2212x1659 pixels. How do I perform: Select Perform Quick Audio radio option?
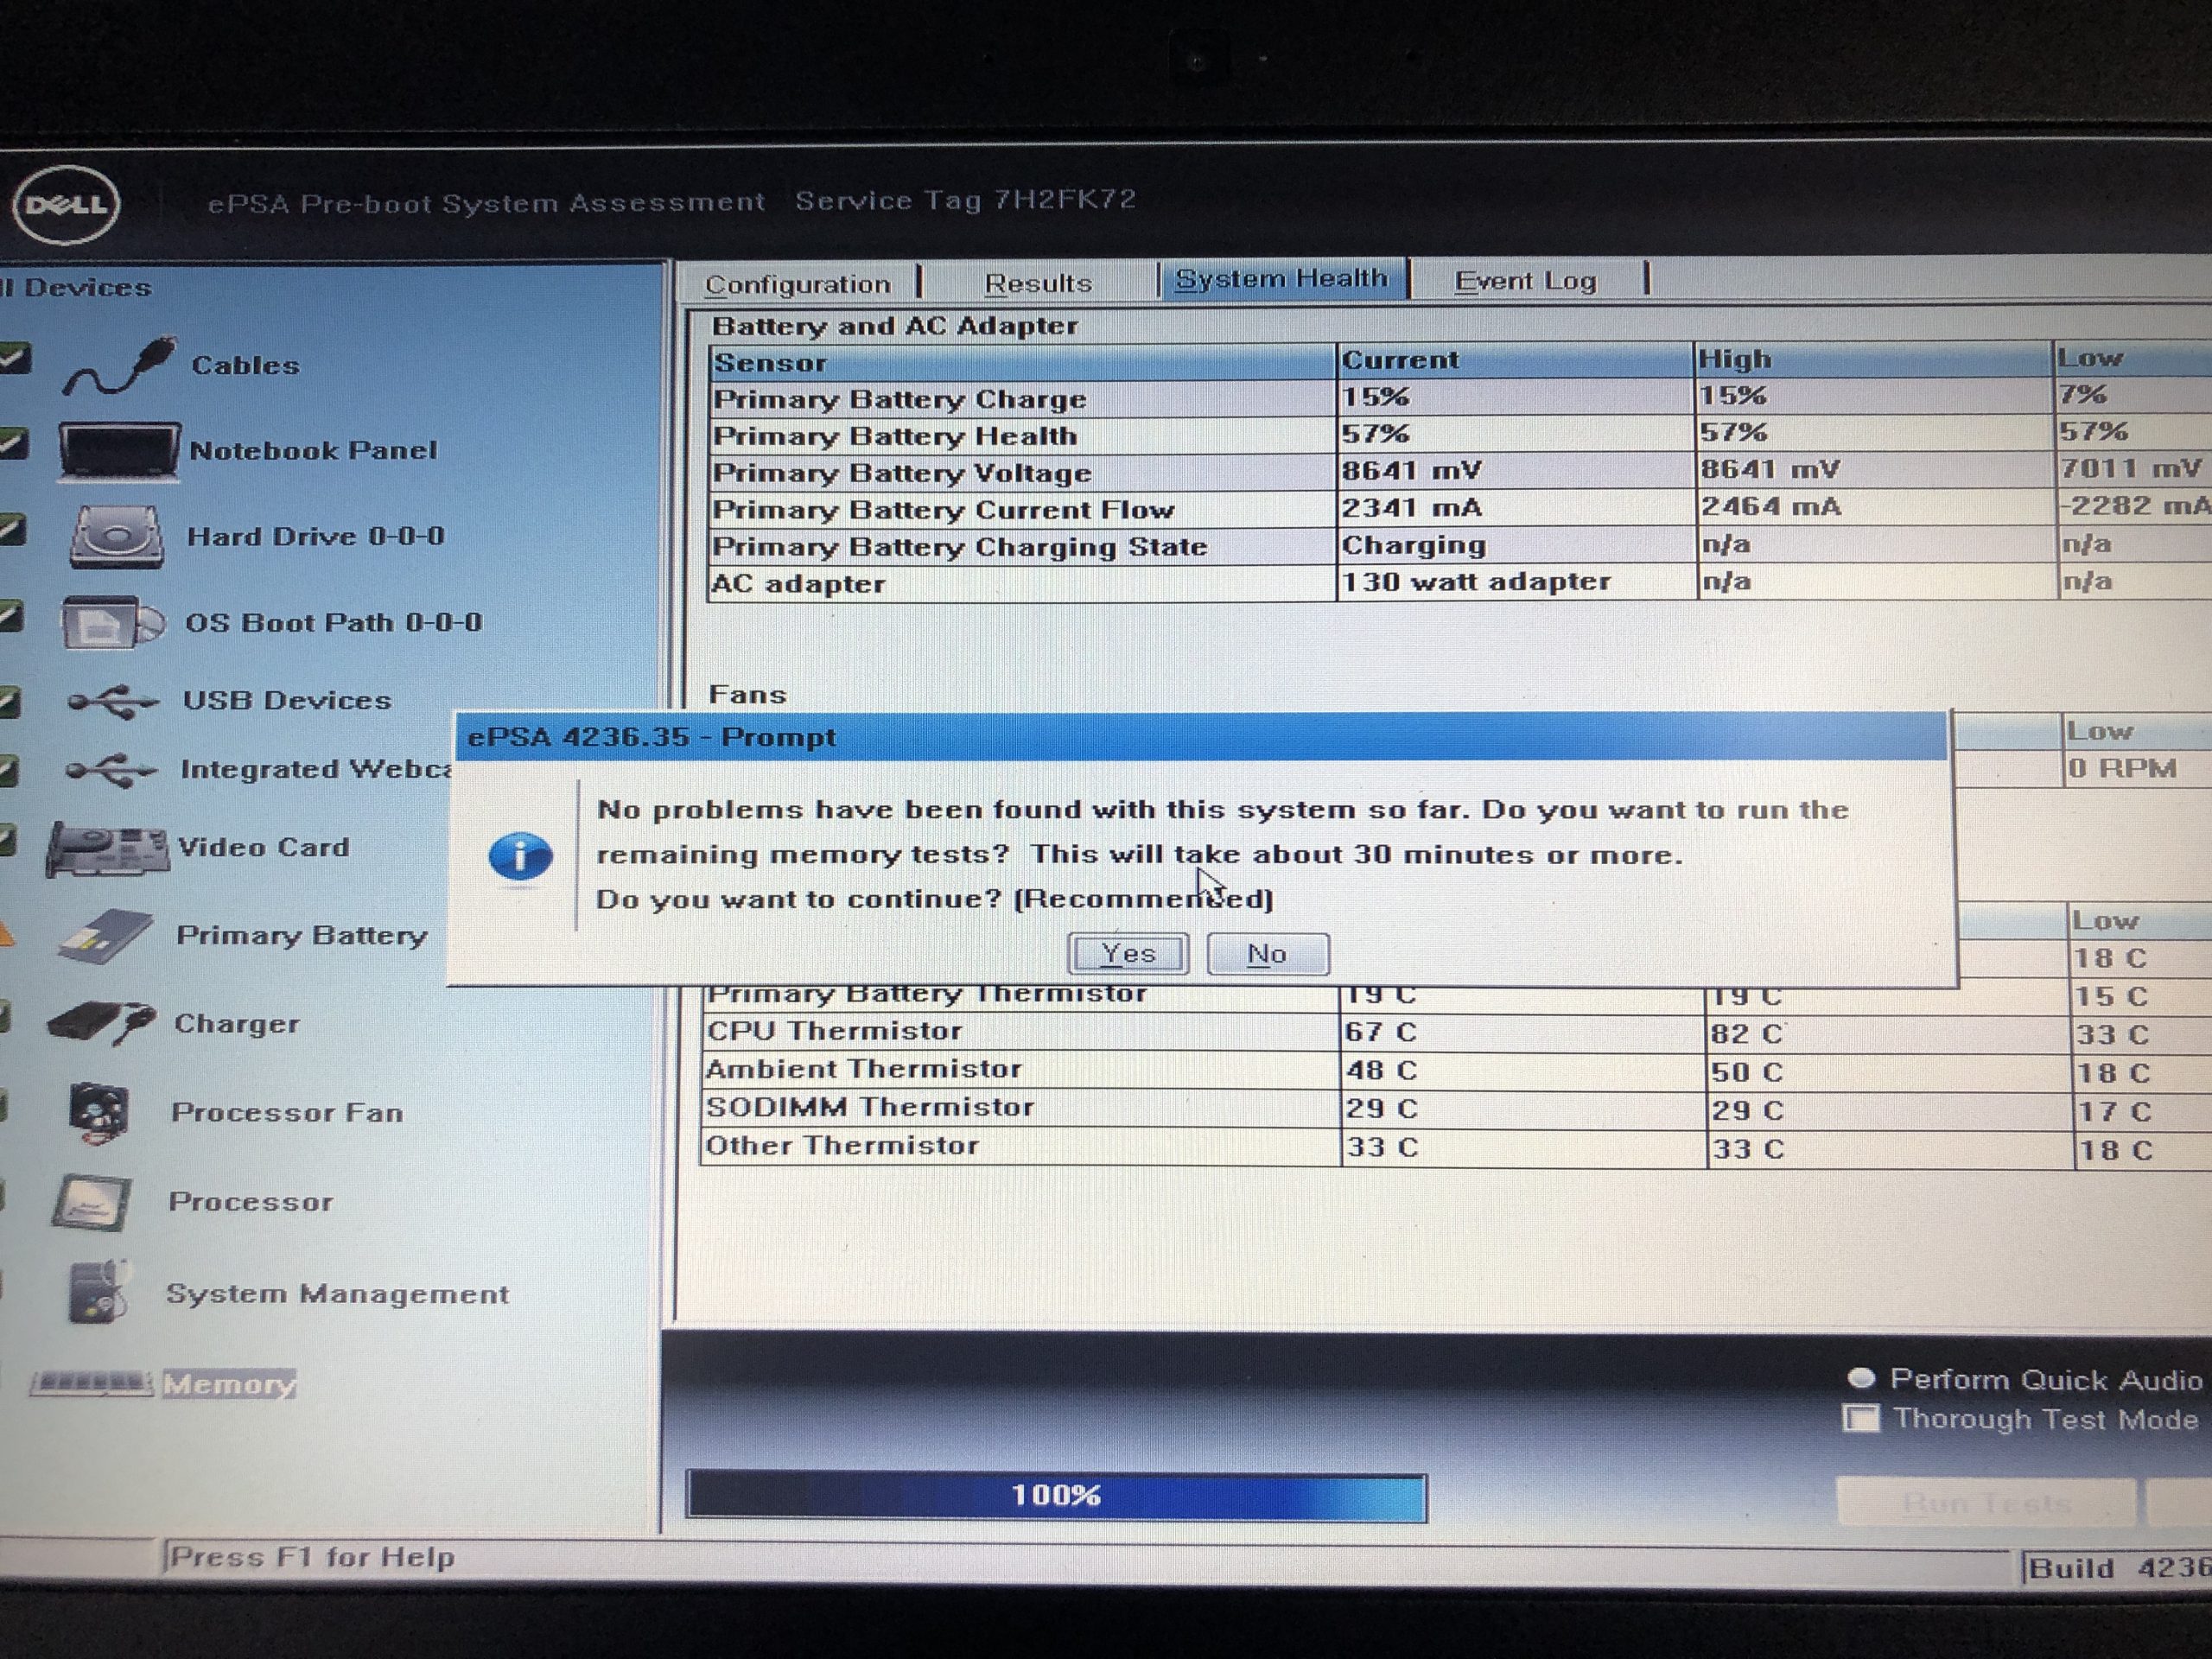click(1861, 1379)
